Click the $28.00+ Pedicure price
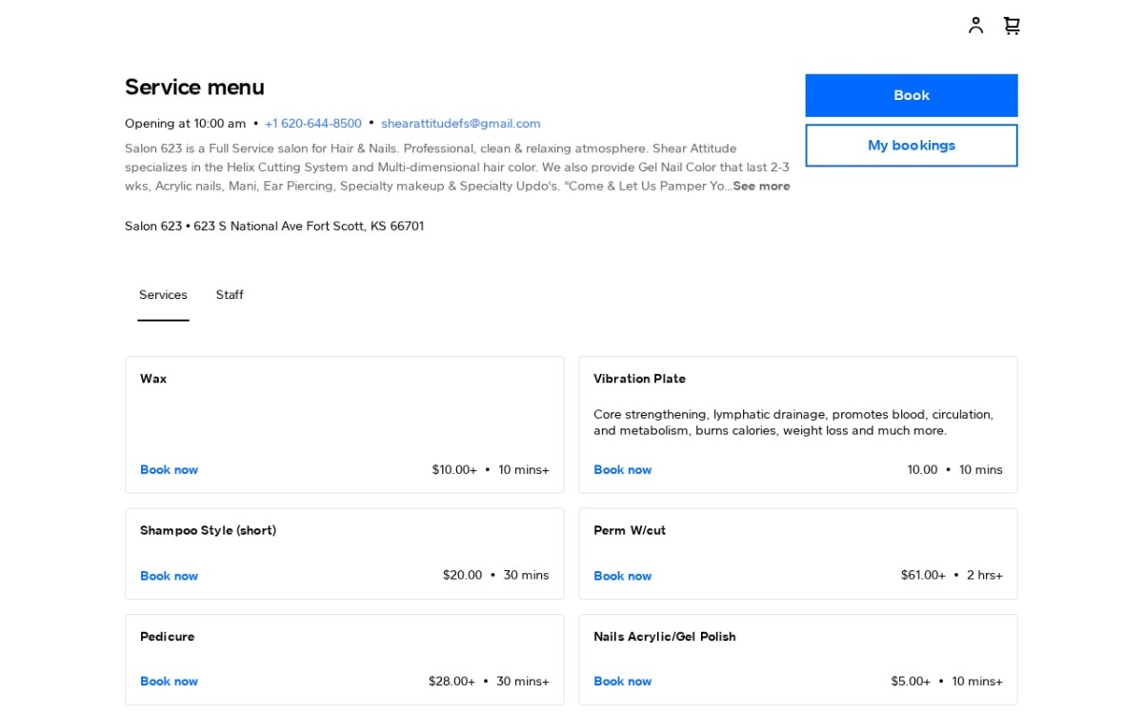This screenshot has height=714, width=1143. [x=451, y=682]
